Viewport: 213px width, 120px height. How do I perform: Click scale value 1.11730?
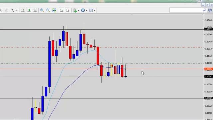209,56
